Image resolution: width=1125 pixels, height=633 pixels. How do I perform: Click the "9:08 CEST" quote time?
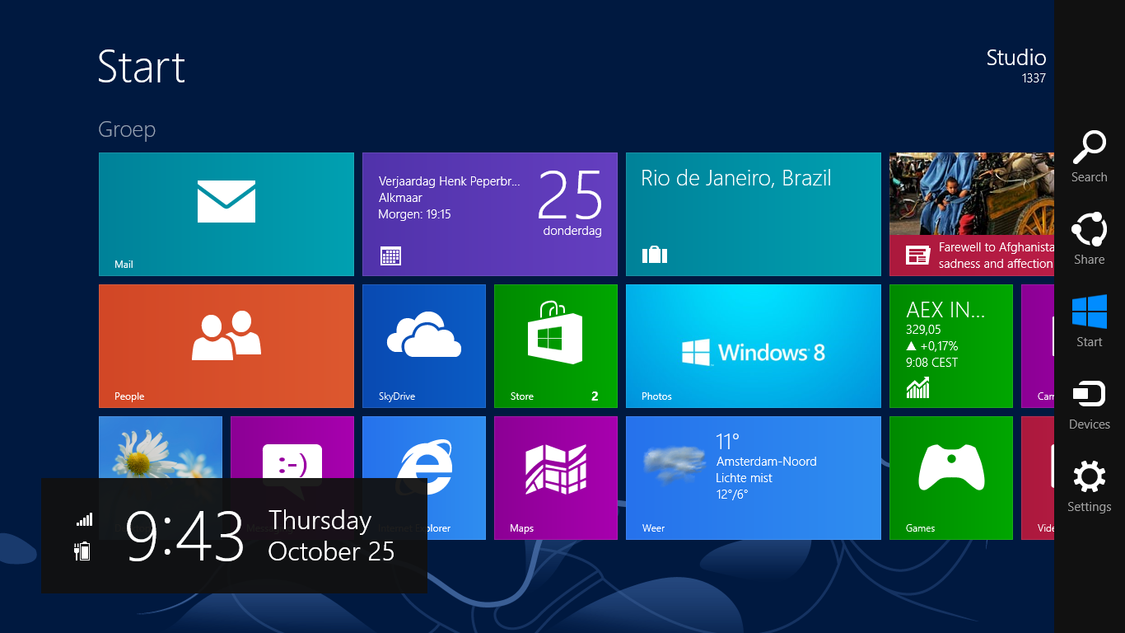pos(932,363)
